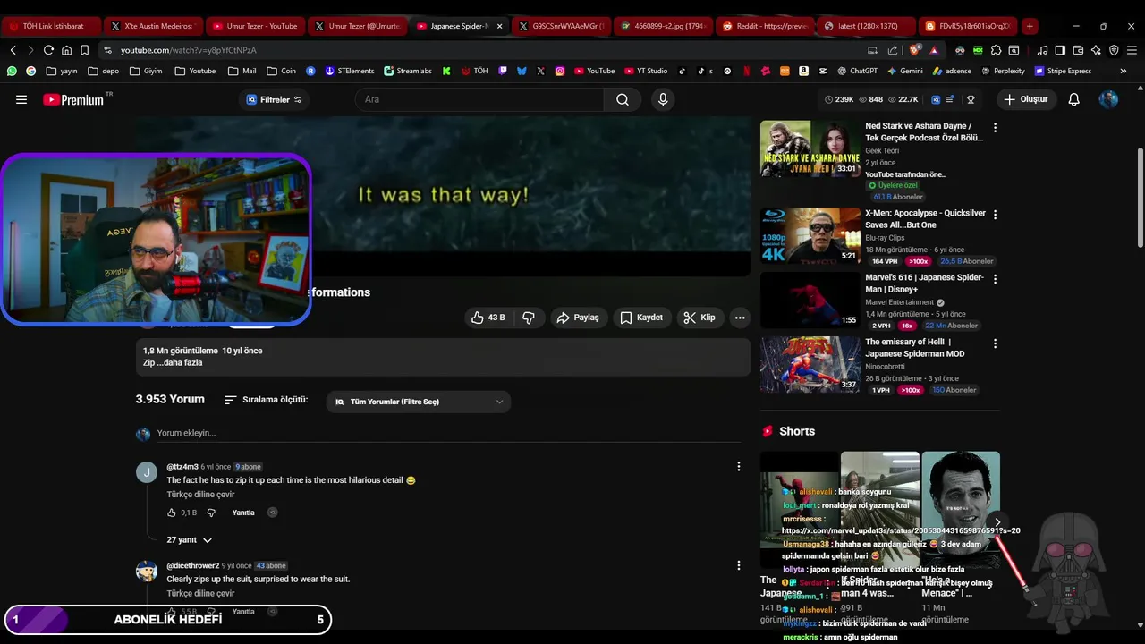The image size is (1145, 644).
Task: Open Brave wallet icon
Action: coord(1078,50)
